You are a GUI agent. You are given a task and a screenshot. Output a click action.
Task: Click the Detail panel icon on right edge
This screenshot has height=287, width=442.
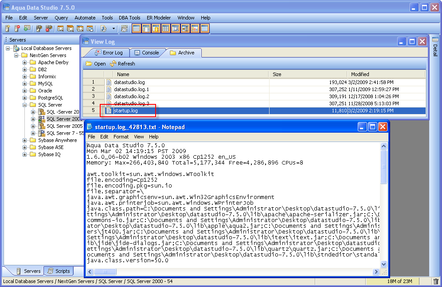[435, 39]
